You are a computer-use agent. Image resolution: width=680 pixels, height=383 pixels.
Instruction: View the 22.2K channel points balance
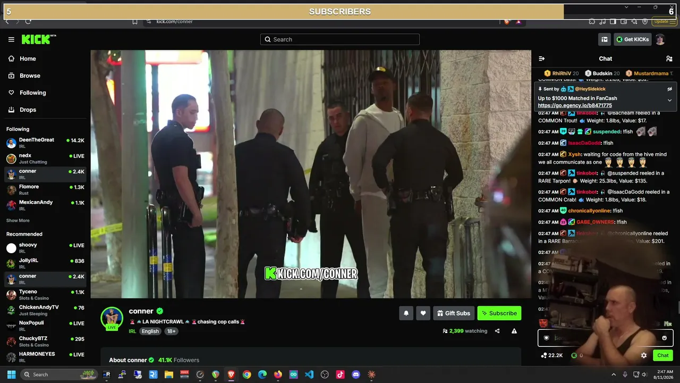click(x=552, y=355)
